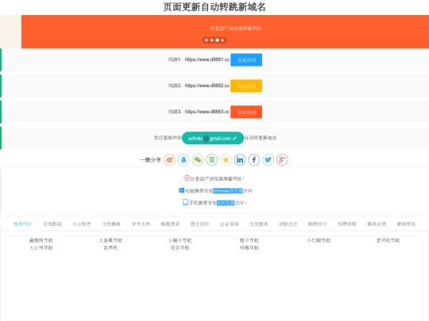Switch to the 活跃社区 tab

point(288,224)
